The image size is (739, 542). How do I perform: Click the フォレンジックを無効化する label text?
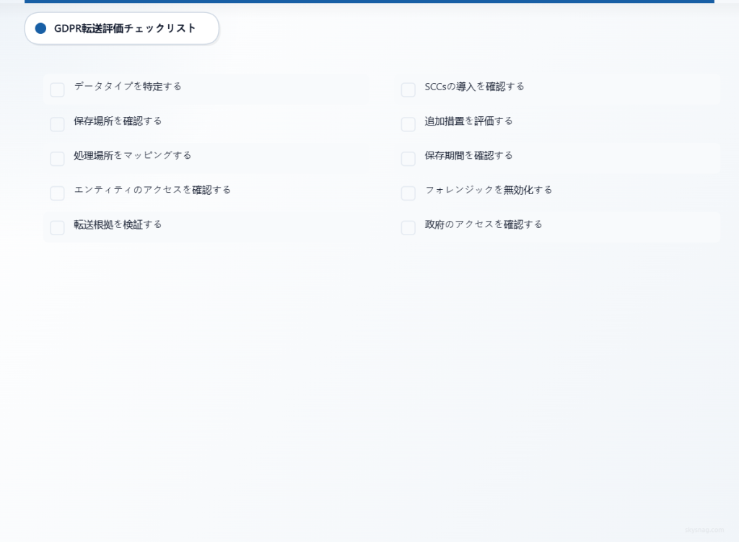[x=489, y=190]
